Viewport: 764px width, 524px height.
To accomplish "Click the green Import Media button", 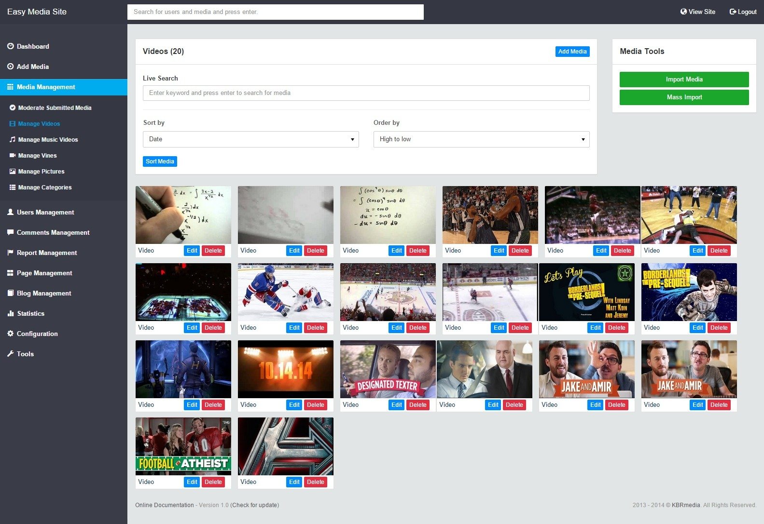I will click(x=684, y=80).
